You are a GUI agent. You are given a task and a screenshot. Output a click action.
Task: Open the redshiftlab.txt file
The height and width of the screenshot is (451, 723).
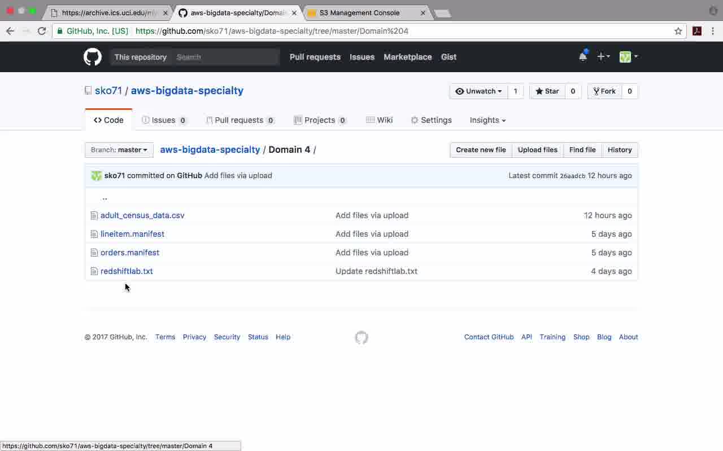127,271
